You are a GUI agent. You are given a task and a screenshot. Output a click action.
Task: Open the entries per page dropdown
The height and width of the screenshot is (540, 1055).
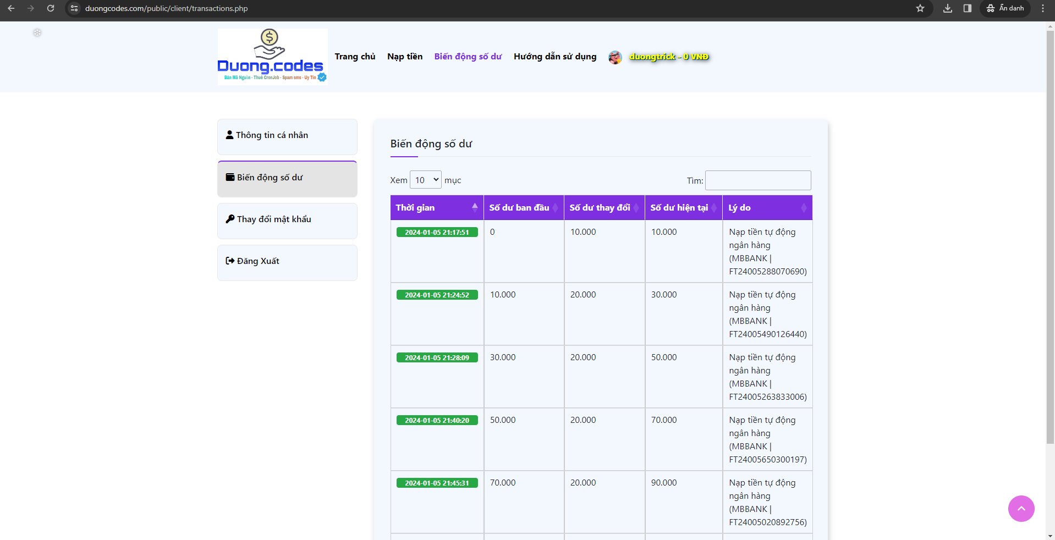(x=426, y=180)
